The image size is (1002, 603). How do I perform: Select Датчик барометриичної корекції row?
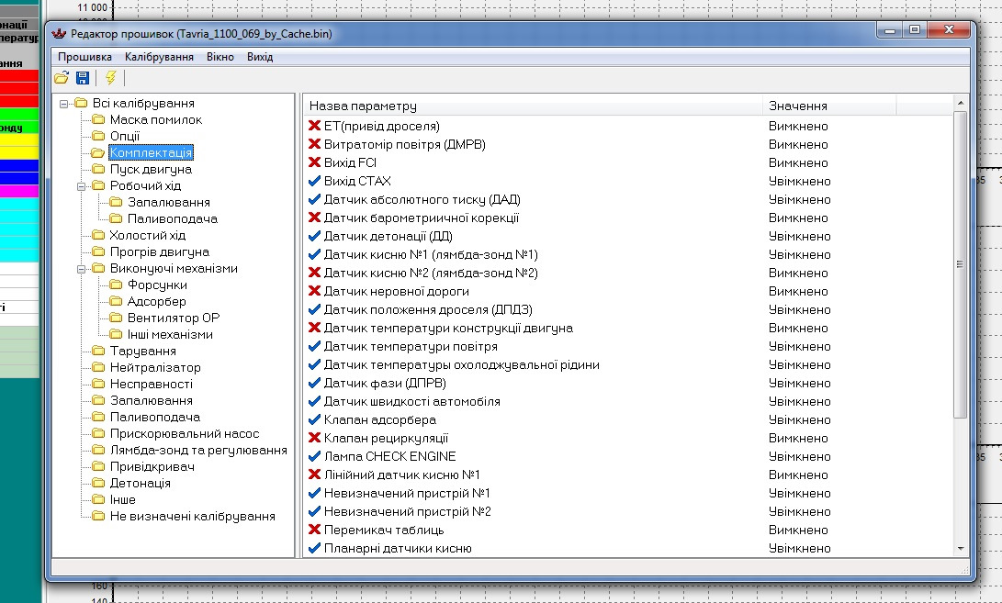click(x=629, y=218)
